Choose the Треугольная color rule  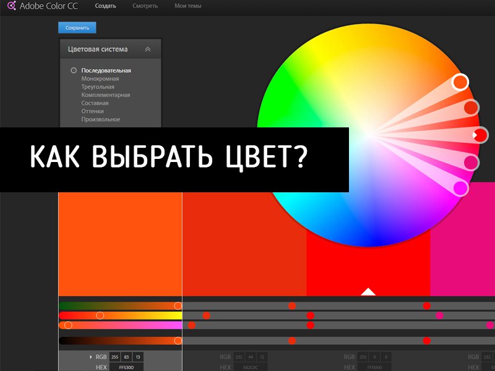(97, 87)
